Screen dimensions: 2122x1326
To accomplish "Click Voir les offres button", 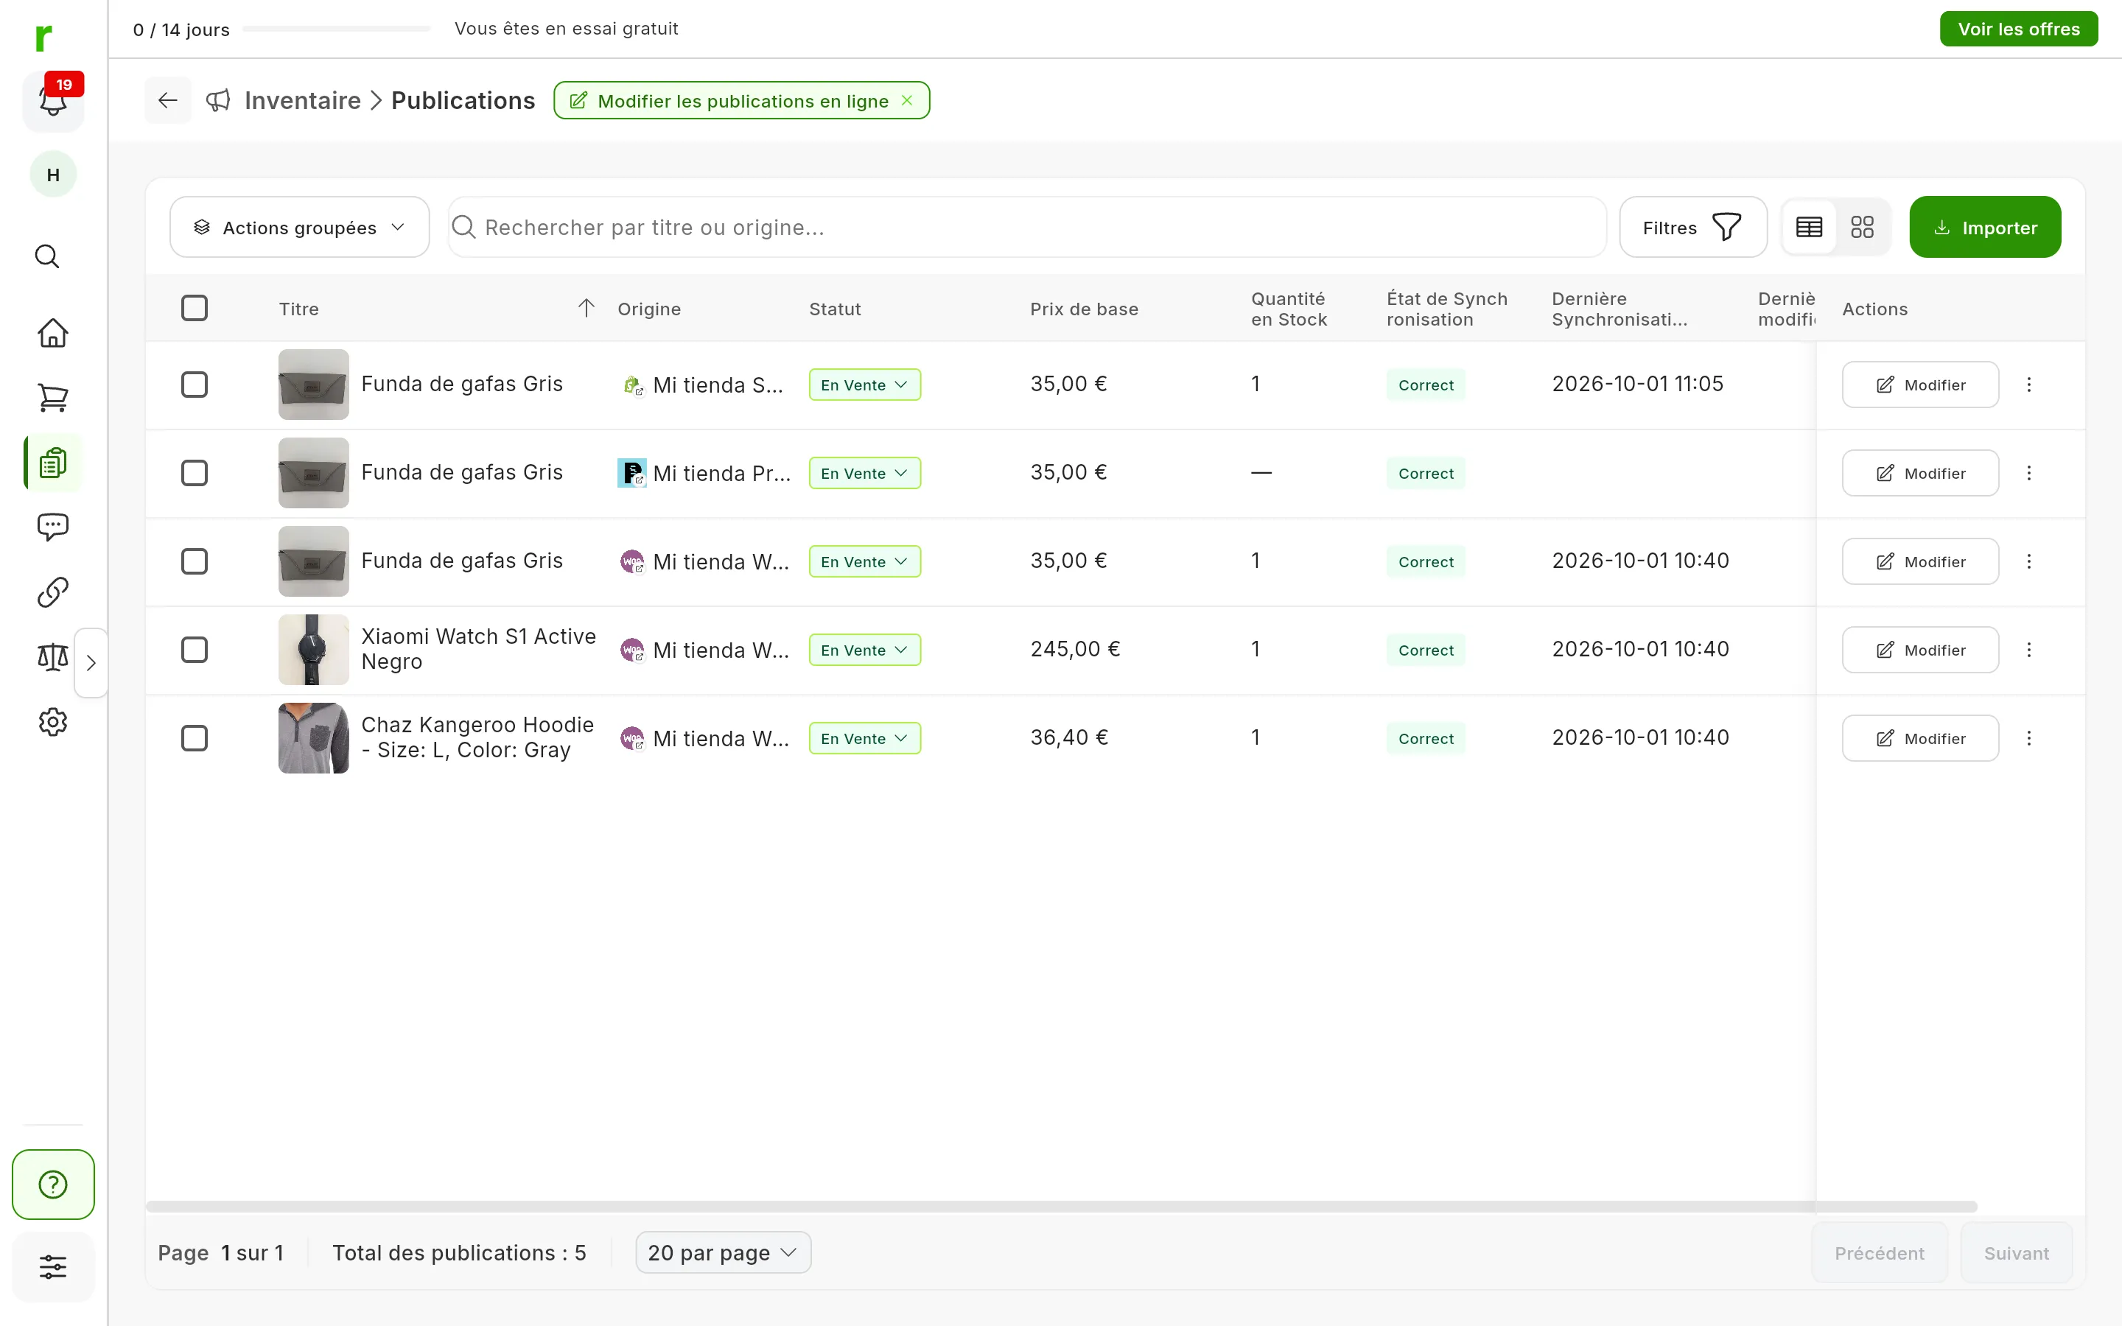I will (x=2019, y=29).
